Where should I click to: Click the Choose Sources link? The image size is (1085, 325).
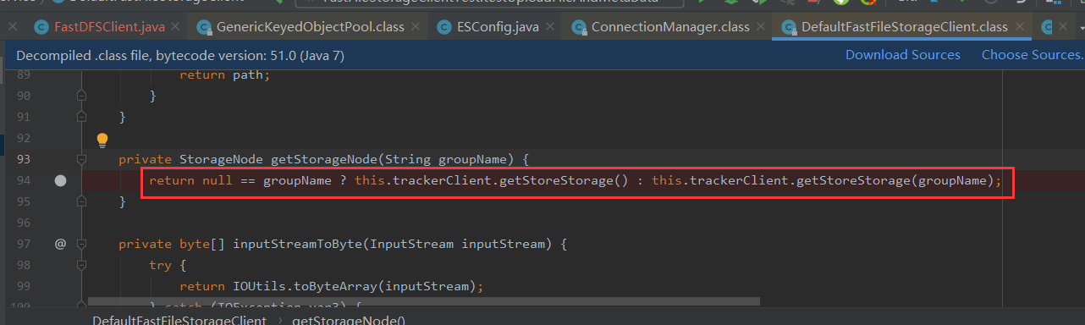[1033, 55]
